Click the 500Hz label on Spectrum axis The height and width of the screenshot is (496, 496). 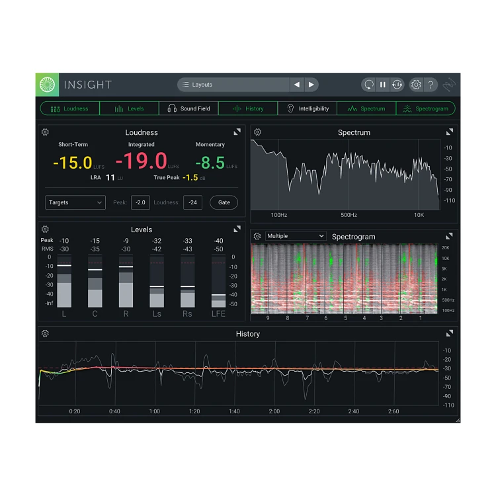(x=349, y=215)
